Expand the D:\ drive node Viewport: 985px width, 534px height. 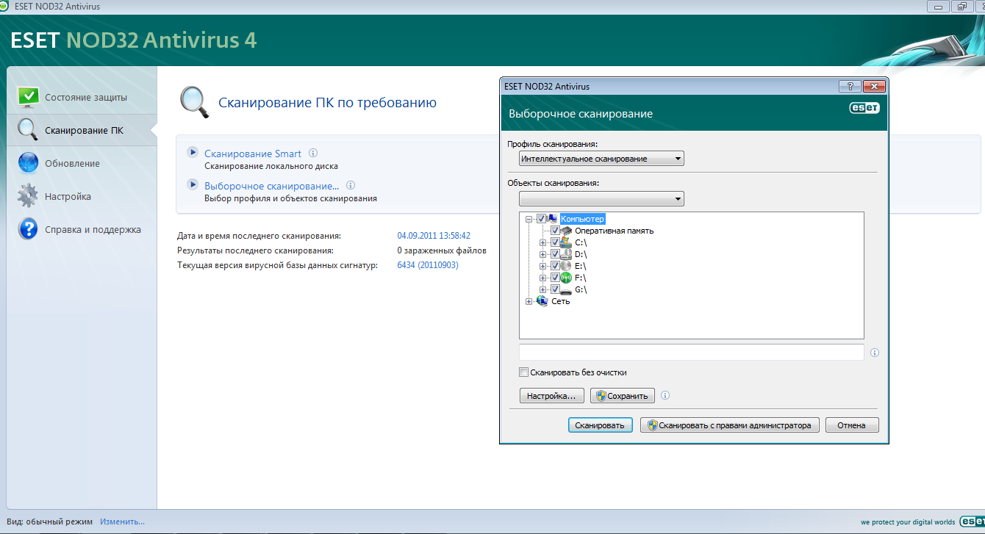(543, 254)
